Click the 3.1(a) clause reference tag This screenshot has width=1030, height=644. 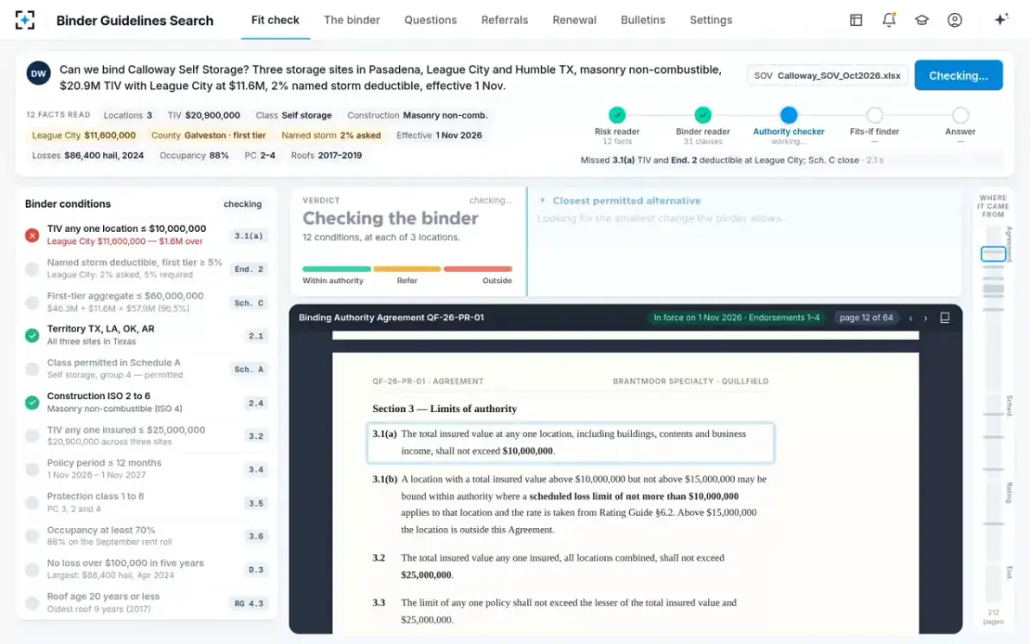248,236
